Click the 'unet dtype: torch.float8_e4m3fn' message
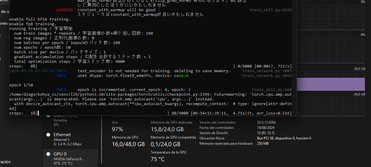This screenshot has width=371, height=167. click(x=133, y=76)
